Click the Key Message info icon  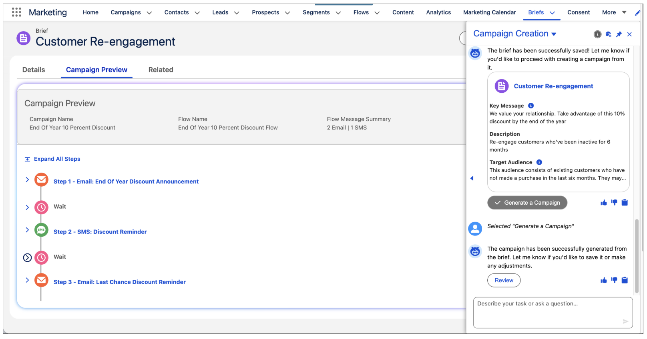pos(531,106)
